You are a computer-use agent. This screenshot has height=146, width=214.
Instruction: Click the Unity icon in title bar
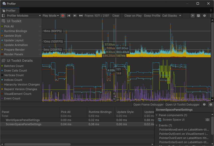pyautogui.click(x=4, y=4)
